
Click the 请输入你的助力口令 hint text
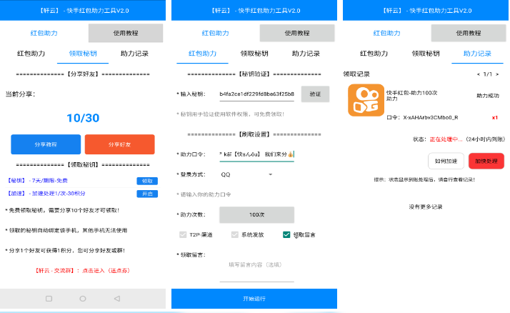[206, 194]
